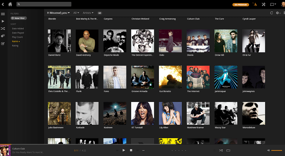Viewport: 285px width, 156px height.
Task: Click the search input field
Action: pyautogui.click(x=44, y=4)
